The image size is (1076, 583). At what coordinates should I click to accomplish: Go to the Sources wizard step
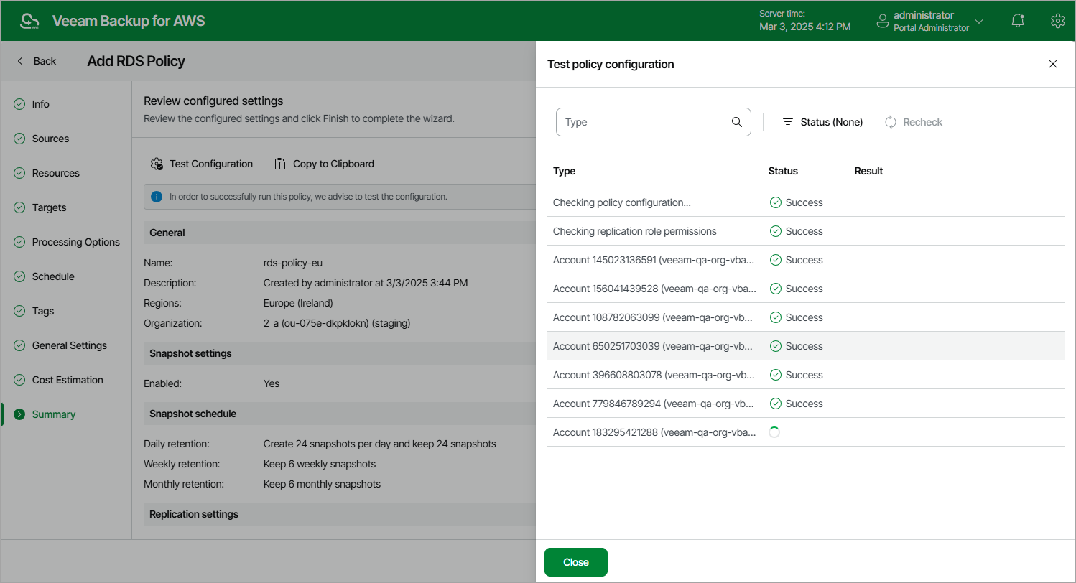pos(50,139)
